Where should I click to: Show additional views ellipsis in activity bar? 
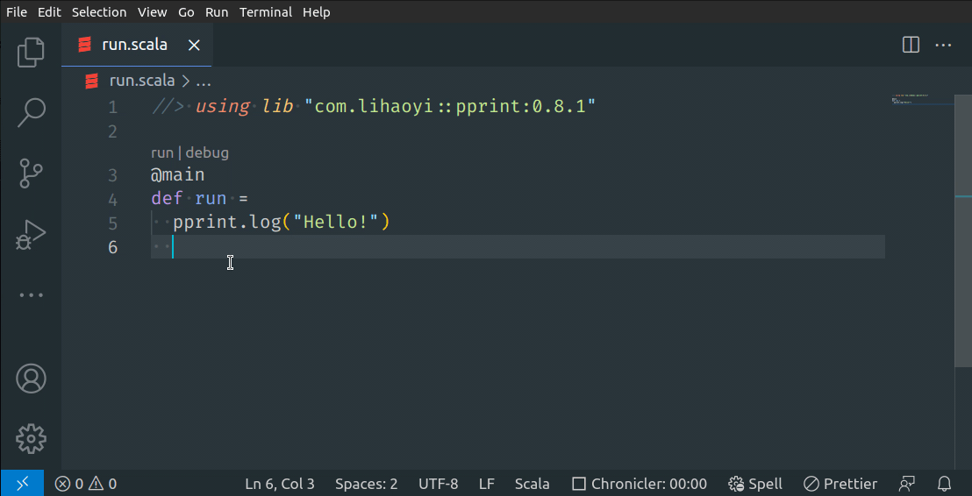[31, 295]
